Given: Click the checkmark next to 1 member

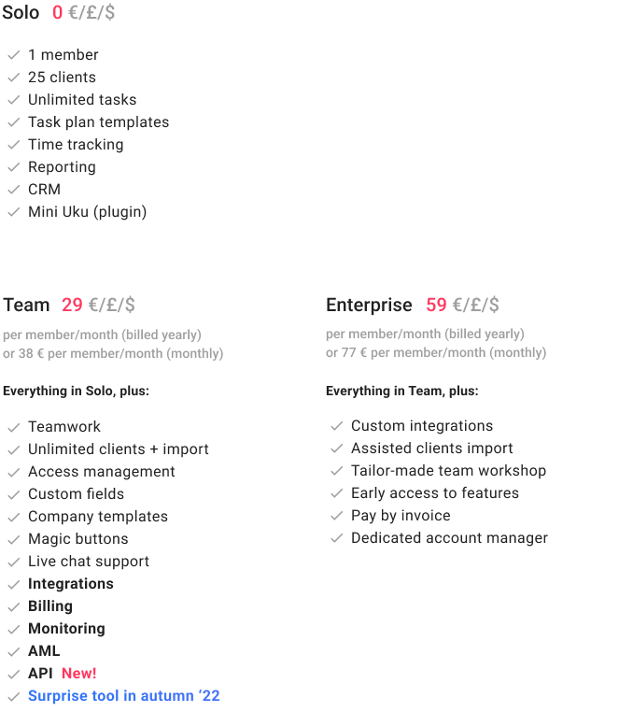Looking at the screenshot, I should pos(14,55).
